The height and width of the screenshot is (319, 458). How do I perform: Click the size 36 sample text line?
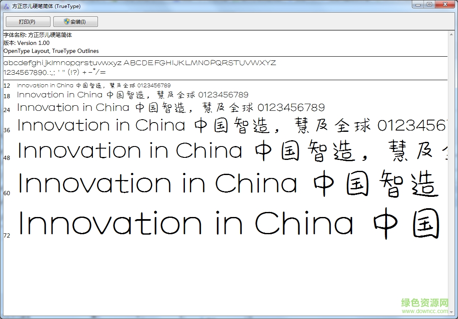(232, 125)
